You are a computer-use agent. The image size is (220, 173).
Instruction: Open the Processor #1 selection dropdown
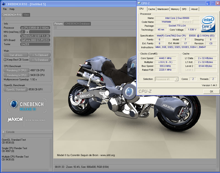click(x=167, y=79)
